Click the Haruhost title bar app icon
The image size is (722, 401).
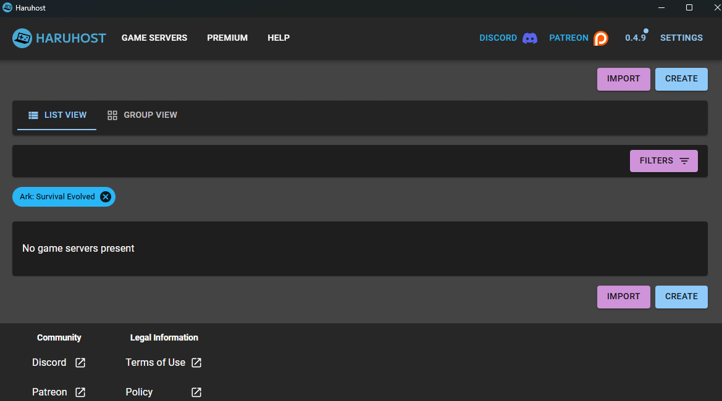coord(7,8)
